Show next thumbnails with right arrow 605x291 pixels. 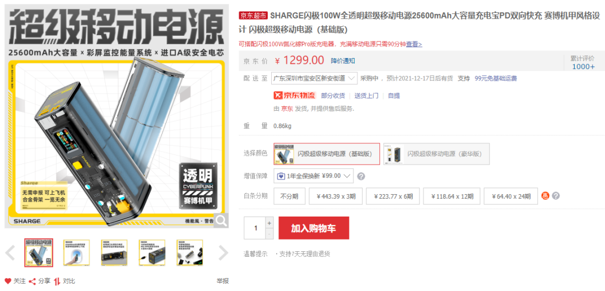click(x=224, y=253)
